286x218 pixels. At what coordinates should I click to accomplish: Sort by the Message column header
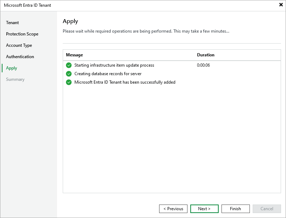point(74,55)
